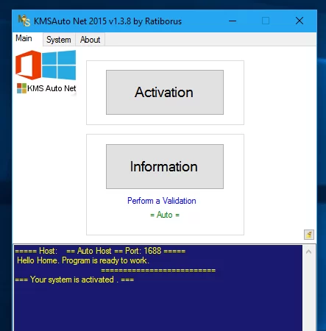
Task: Clear the log with the broom icon
Action: point(309,235)
